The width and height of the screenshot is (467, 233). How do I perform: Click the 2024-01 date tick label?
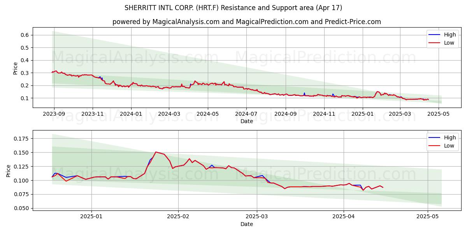click(x=131, y=114)
